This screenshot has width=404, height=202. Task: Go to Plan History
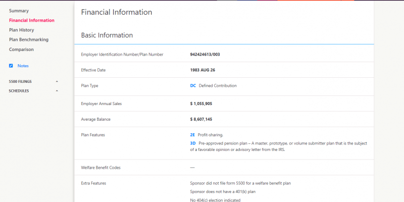pyautogui.click(x=21, y=30)
